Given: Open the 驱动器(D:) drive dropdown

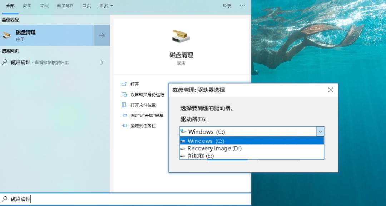Looking at the screenshot, I should [x=320, y=131].
